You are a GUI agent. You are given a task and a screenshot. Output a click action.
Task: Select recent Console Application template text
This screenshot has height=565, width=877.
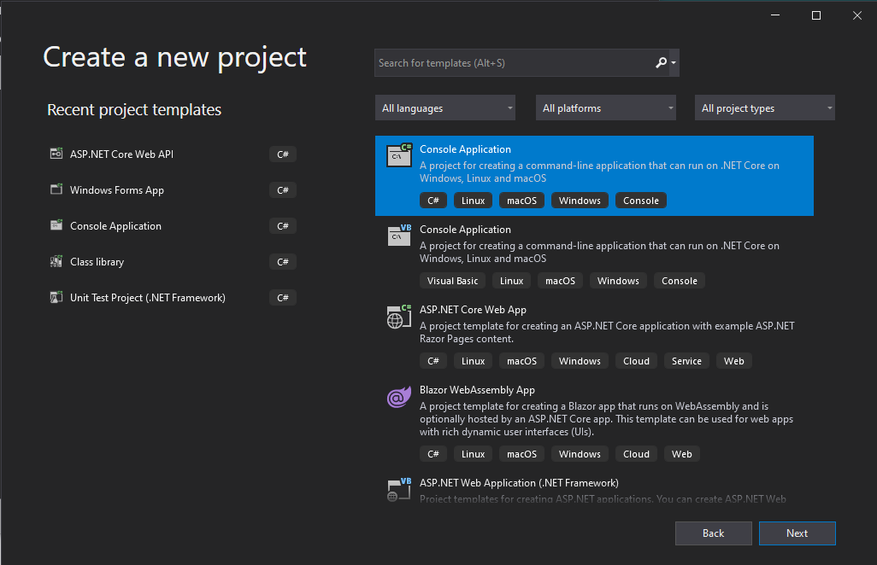(x=115, y=225)
